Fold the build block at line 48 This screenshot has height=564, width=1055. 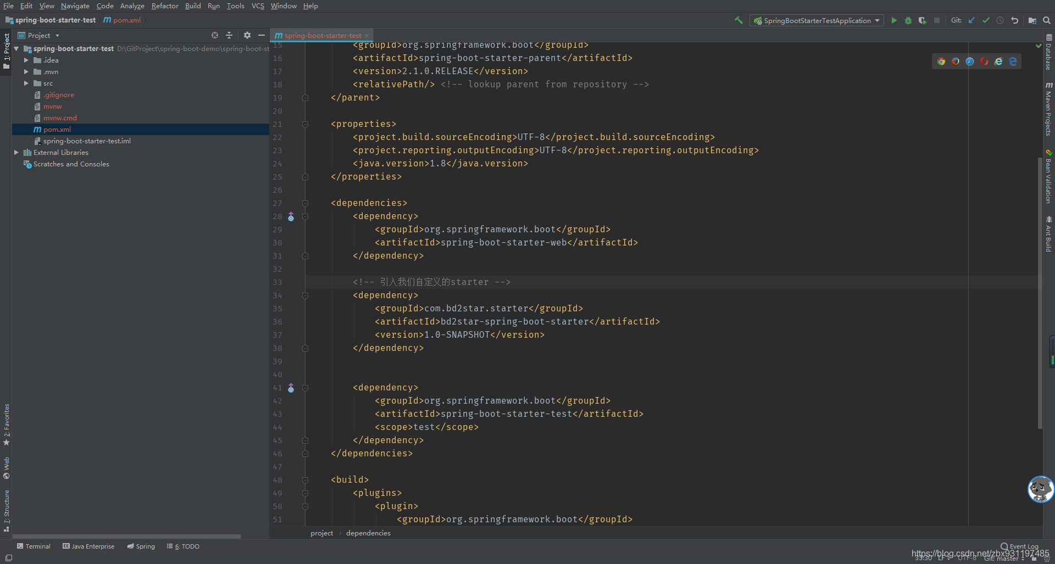pos(305,481)
